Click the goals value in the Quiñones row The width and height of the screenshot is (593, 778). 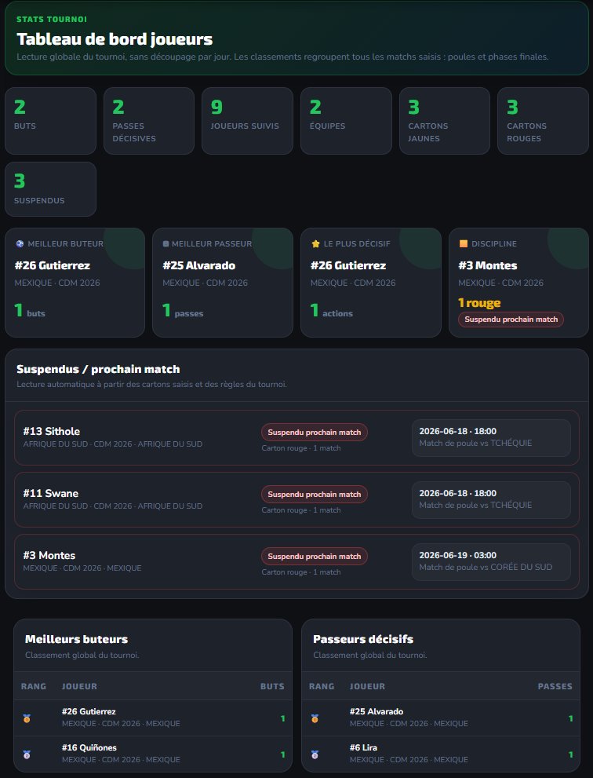(282, 754)
